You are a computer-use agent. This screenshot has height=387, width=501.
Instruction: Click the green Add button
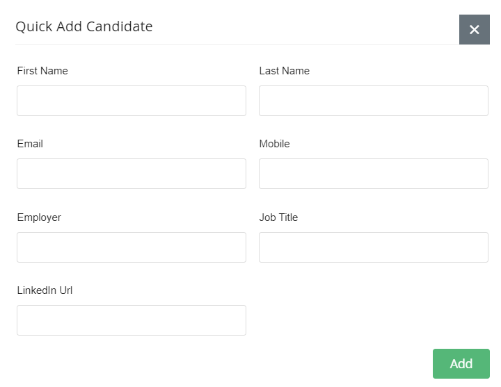[x=461, y=363]
